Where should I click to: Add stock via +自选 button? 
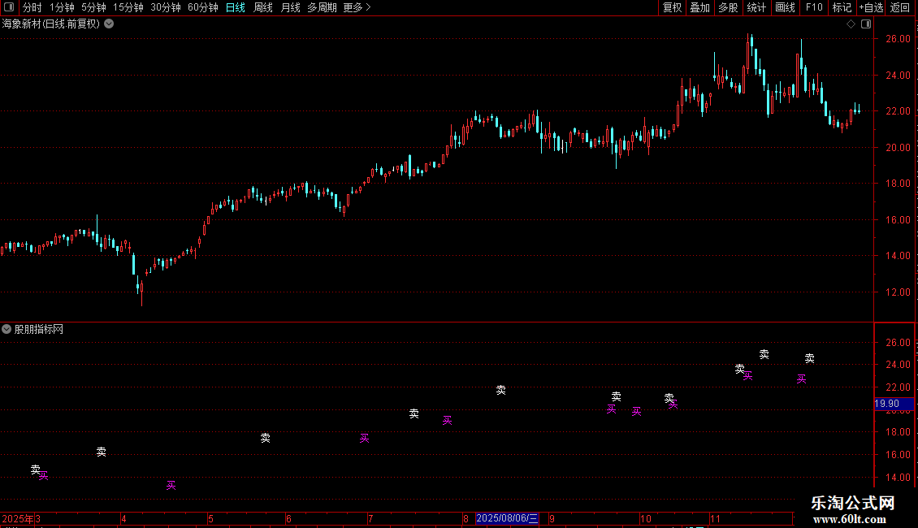[x=871, y=7]
